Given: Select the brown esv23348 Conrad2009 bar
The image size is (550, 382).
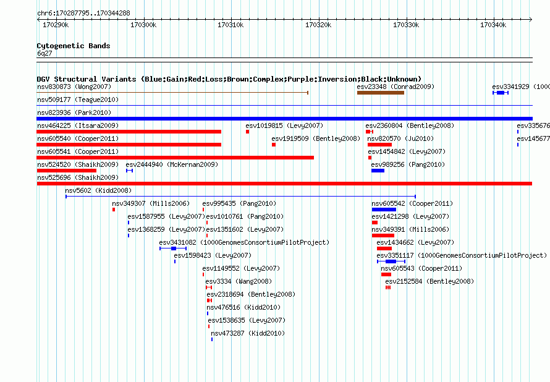Looking at the screenshot, I should (x=381, y=93).
